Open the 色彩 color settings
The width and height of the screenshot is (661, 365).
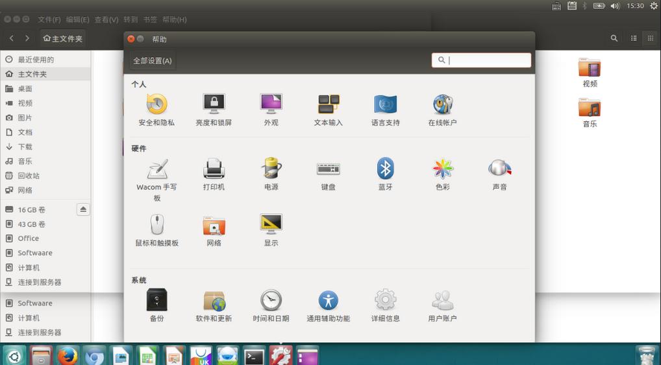[x=442, y=169]
